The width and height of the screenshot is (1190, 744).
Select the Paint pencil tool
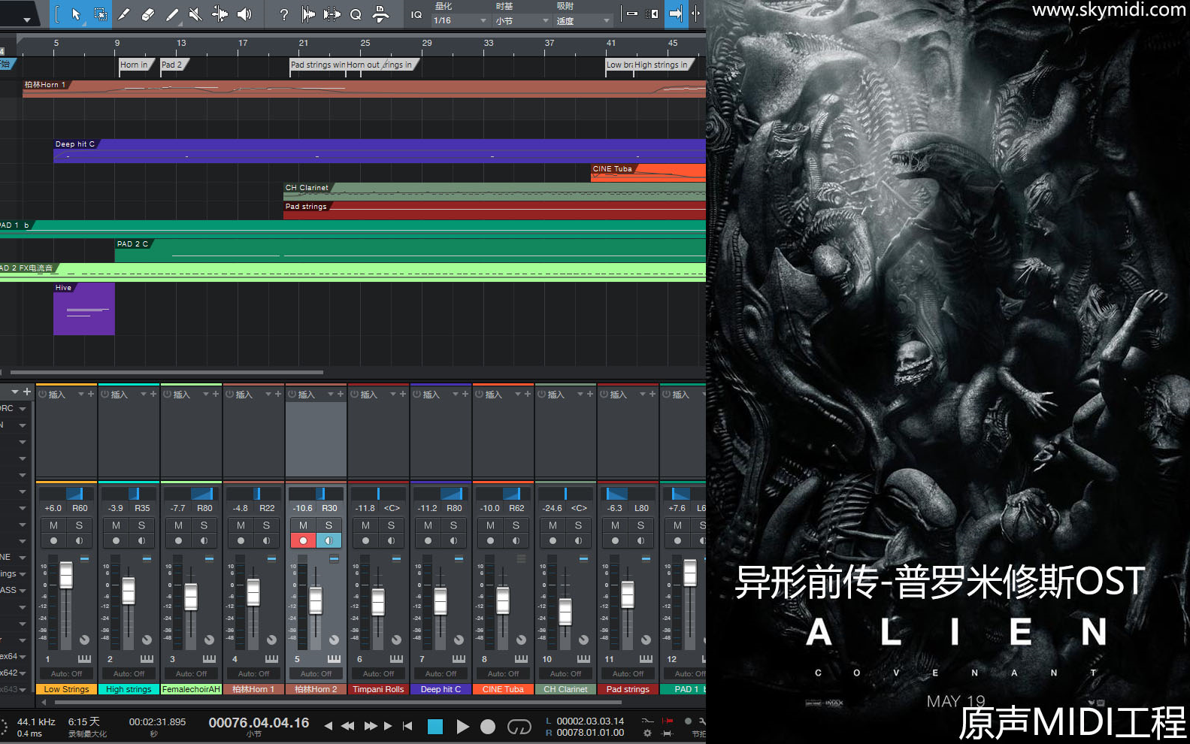[x=172, y=14]
